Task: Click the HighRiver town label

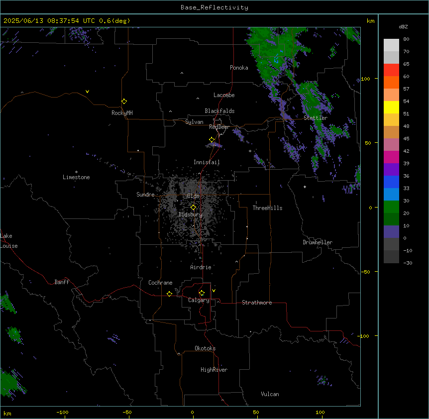Action: tap(214, 370)
